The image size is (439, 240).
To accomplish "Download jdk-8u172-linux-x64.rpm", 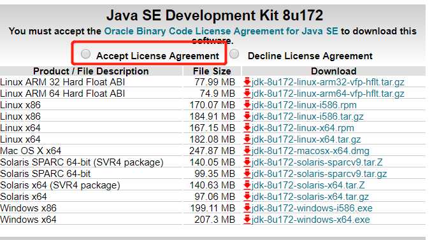I will click(x=303, y=128).
